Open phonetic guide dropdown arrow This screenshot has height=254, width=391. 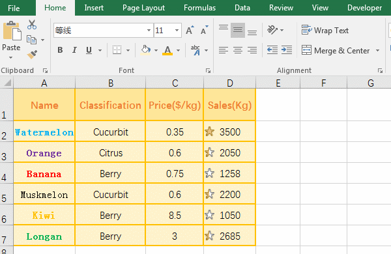(206, 50)
